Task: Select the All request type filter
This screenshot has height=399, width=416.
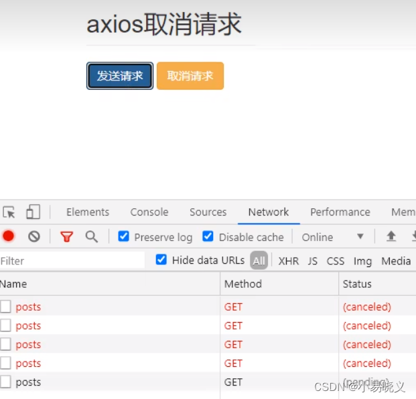Action: tap(259, 260)
